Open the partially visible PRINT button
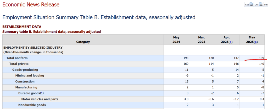This screenshot has height=109, width=268. coord(266,5)
